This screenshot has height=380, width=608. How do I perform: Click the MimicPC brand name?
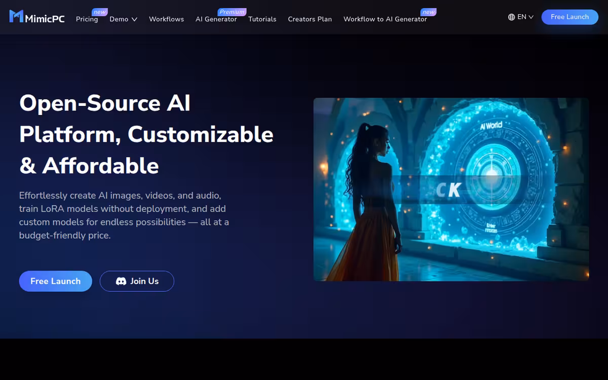(45, 18)
